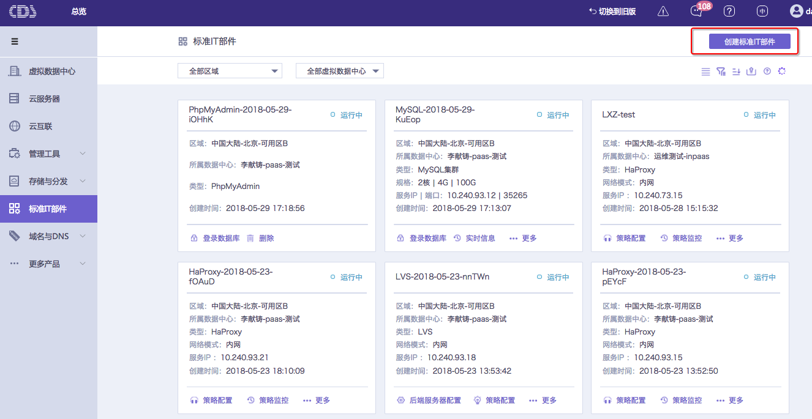This screenshot has width=812, height=419.
Task: Click the sort order icon
Action: [x=736, y=72]
